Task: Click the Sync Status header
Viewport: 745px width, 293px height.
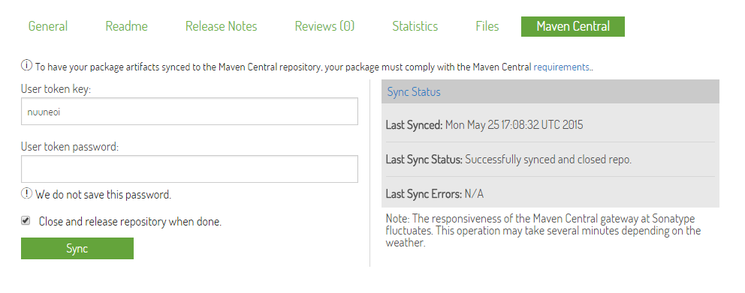Action: point(550,91)
